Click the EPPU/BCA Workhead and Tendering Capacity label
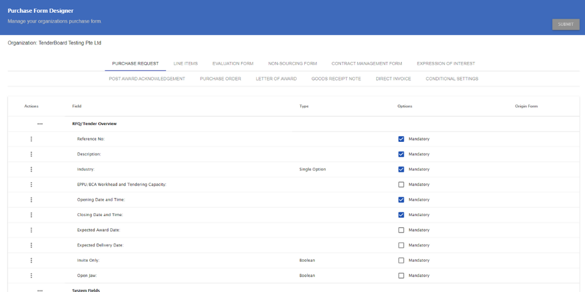 click(122, 185)
